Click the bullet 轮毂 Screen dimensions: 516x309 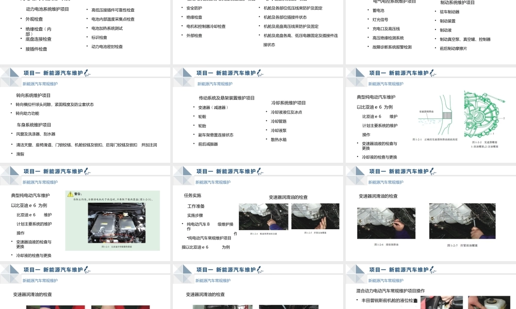202,116
